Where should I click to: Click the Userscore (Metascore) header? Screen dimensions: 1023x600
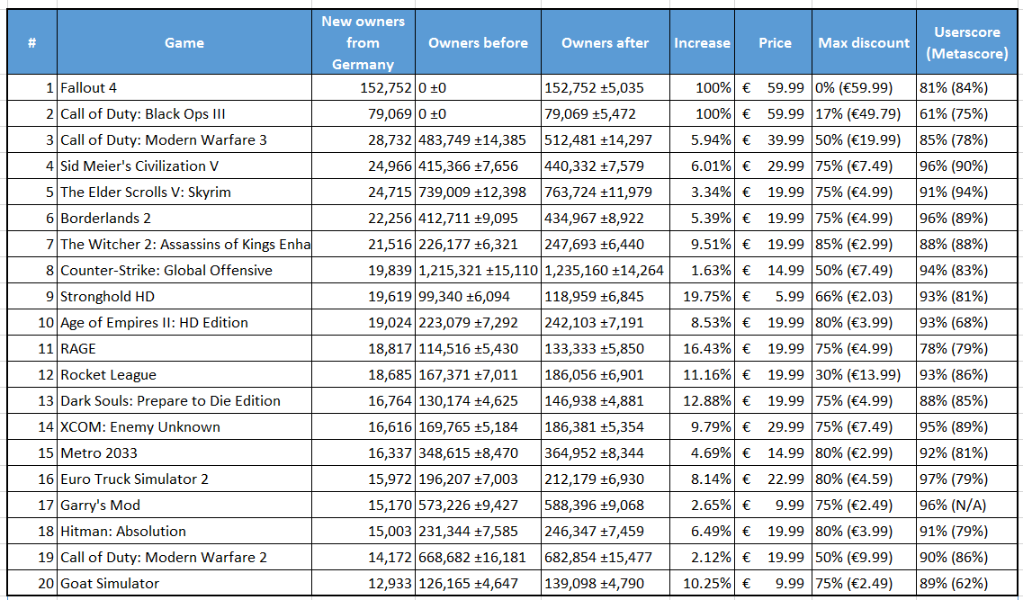point(967,43)
